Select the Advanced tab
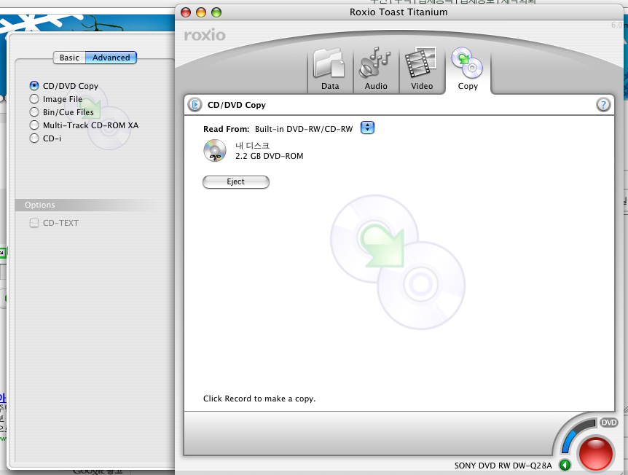628x475 pixels. coord(111,58)
